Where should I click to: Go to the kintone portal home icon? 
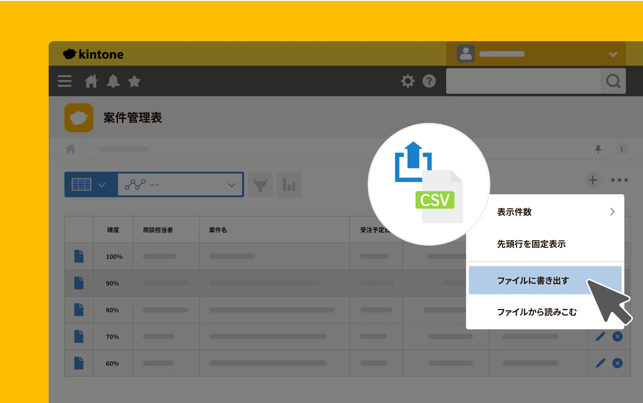[91, 81]
